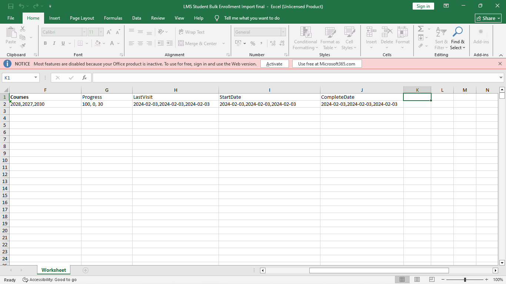The image size is (506, 284).
Task: Switch to Page Layout view
Action: pos(417,280)
